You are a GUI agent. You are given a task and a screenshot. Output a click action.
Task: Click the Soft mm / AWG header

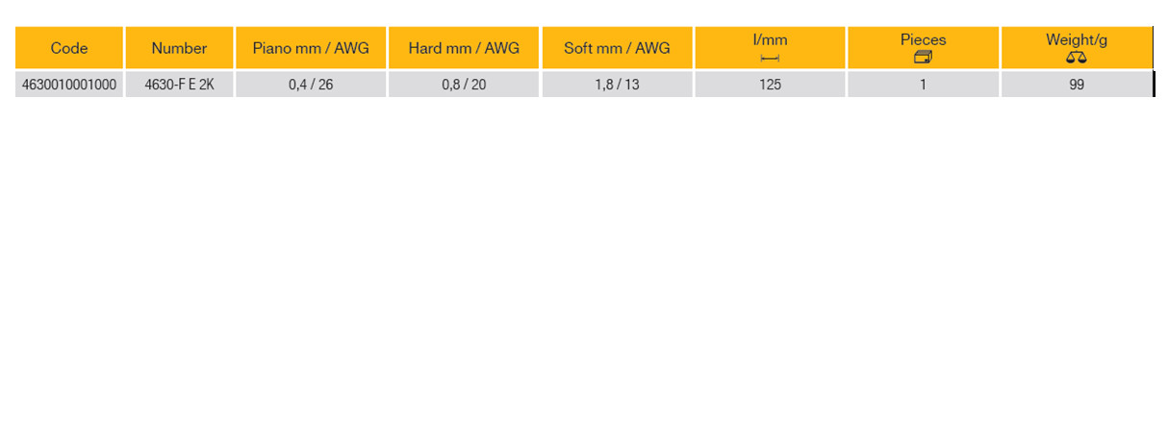617,48
